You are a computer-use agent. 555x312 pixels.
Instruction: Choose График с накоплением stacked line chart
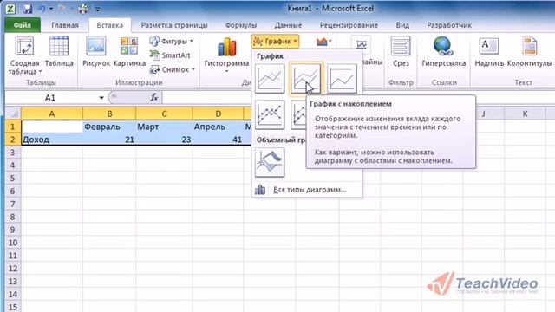(x=306, y=79)
